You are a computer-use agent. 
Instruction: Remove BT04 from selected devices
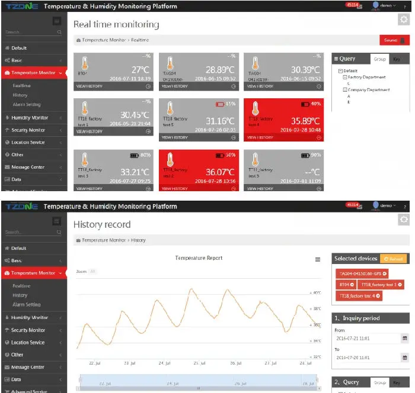(x=352, y=285)
